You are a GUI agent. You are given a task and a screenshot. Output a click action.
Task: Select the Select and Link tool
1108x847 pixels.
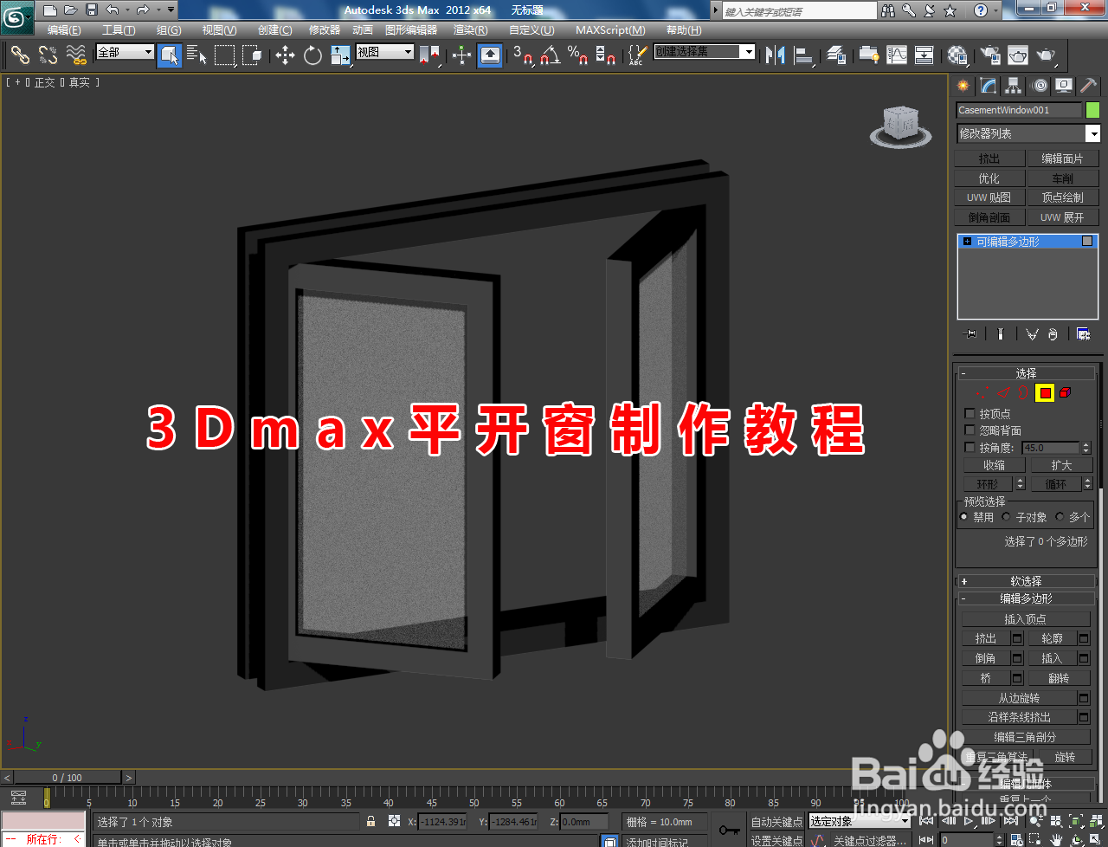click(x=19, y=56)
